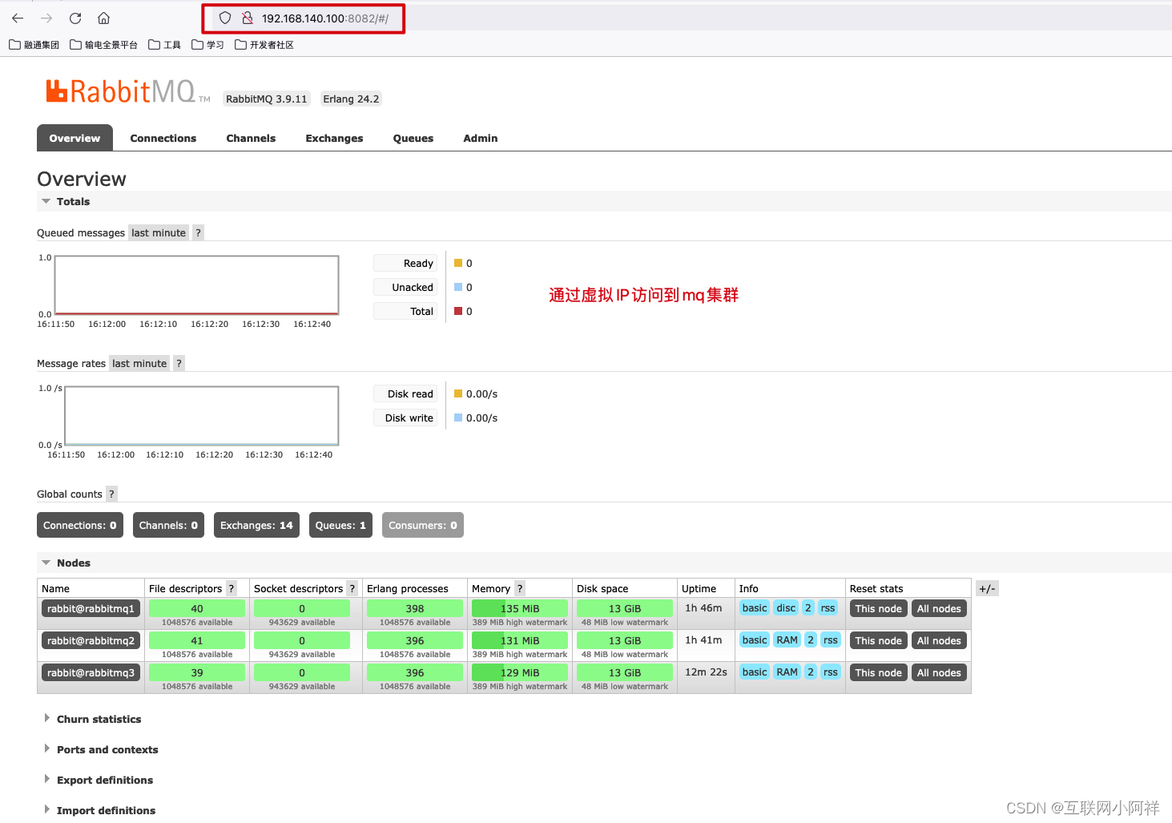Expand Churn statistics section
1172x823 pixels.
[x=99, y=719]
